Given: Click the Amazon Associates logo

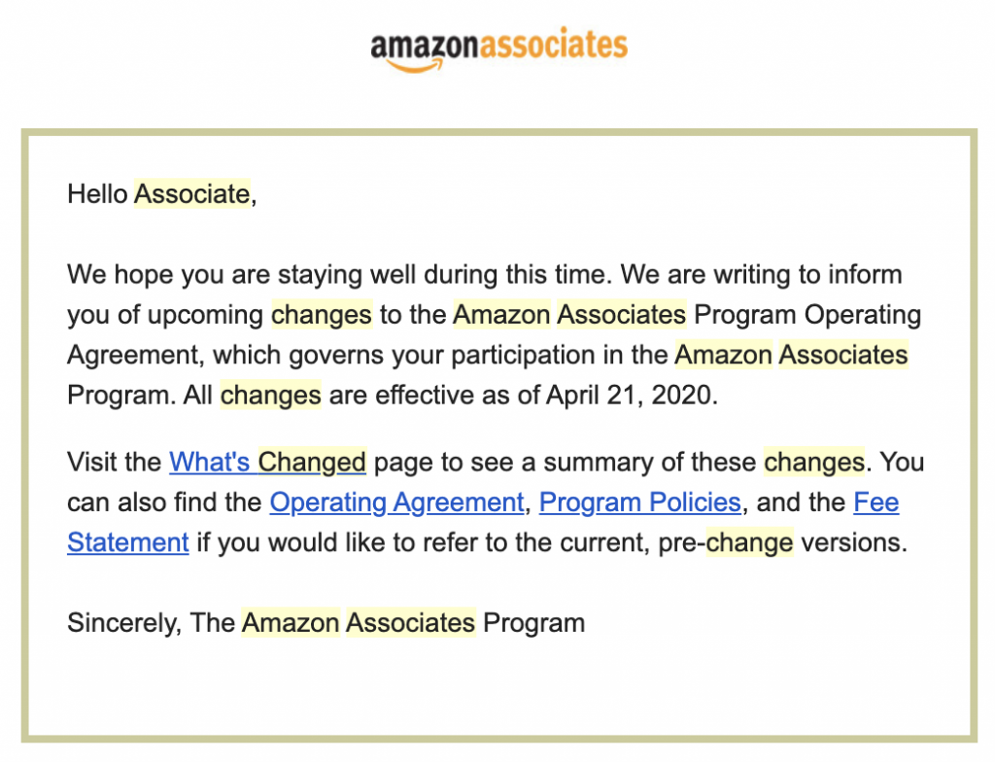Looking at the screenshot, I should [498, 49].
